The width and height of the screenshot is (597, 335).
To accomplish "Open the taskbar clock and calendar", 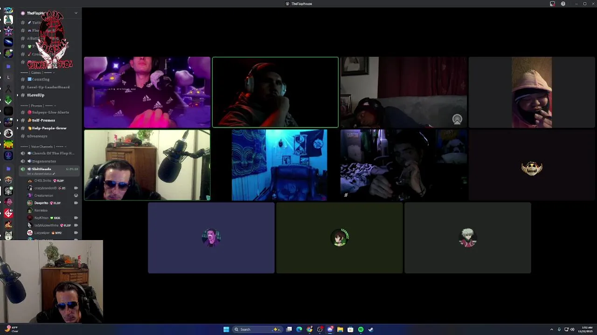I will point(586,329).
